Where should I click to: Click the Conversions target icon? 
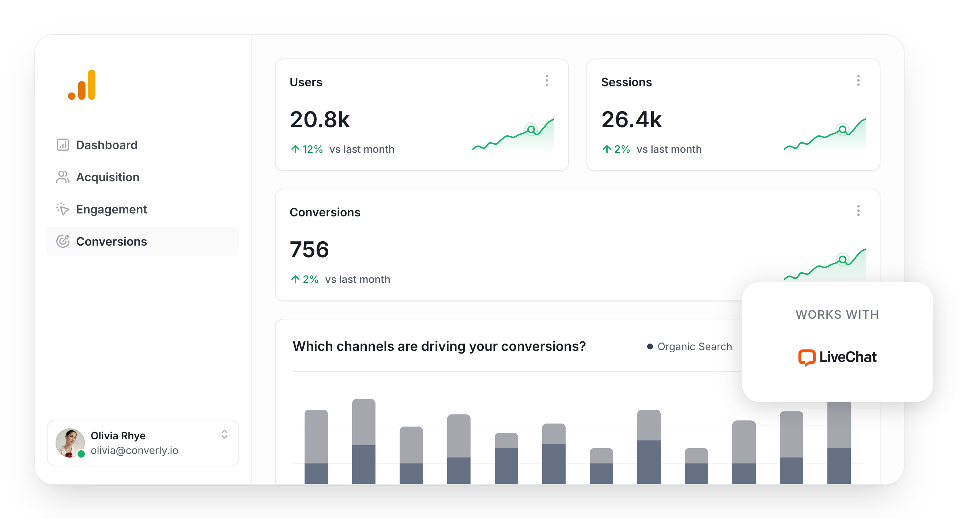tap(63, 241)
